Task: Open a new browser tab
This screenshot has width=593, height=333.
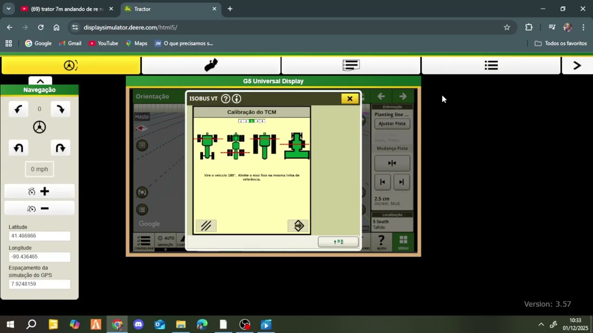Action: pos(230,9)
